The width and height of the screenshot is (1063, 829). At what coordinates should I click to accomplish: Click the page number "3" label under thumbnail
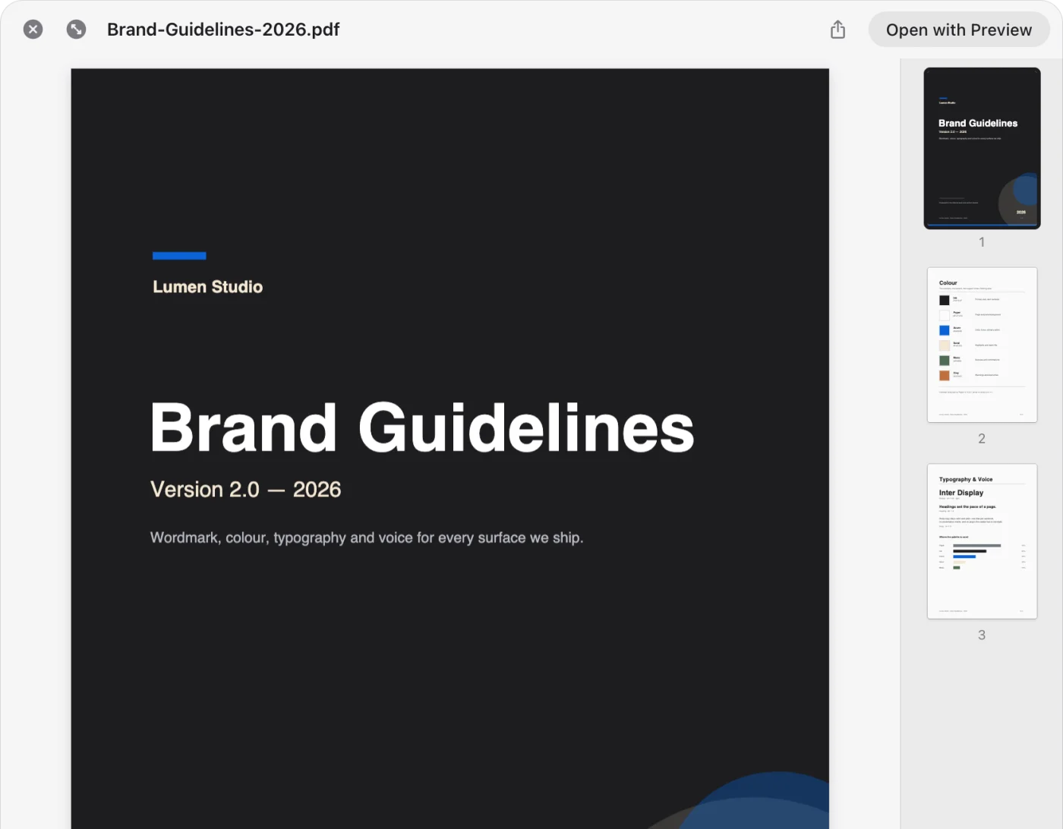[x=982, y=635]
